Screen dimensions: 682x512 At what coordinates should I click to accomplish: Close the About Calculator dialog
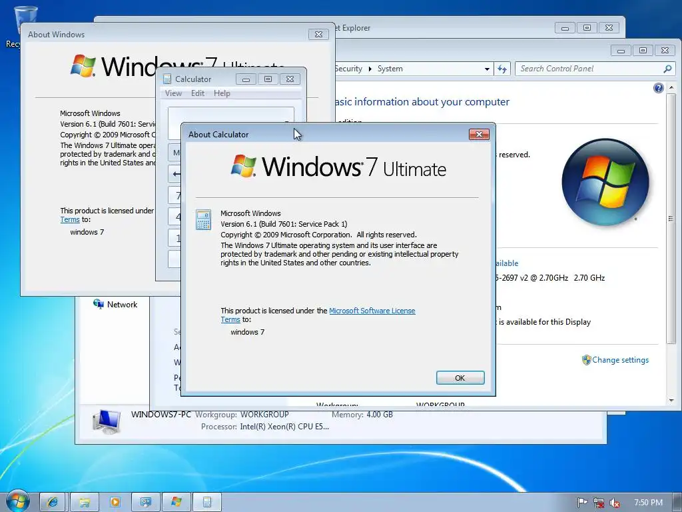[479, 135]
